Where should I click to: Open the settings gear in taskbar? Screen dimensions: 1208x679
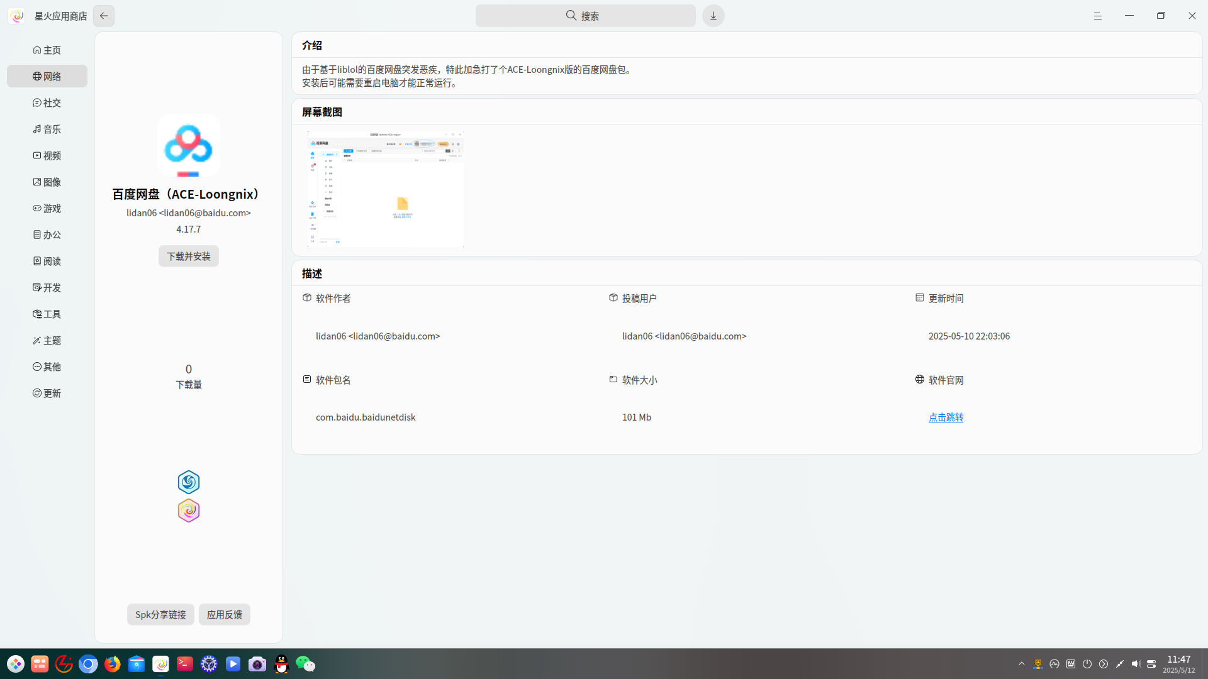click(209, 664)
